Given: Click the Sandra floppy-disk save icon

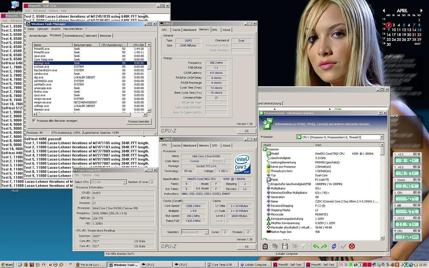Looking at the screenshot, I should pyautogui.click(x=285, y=246).
